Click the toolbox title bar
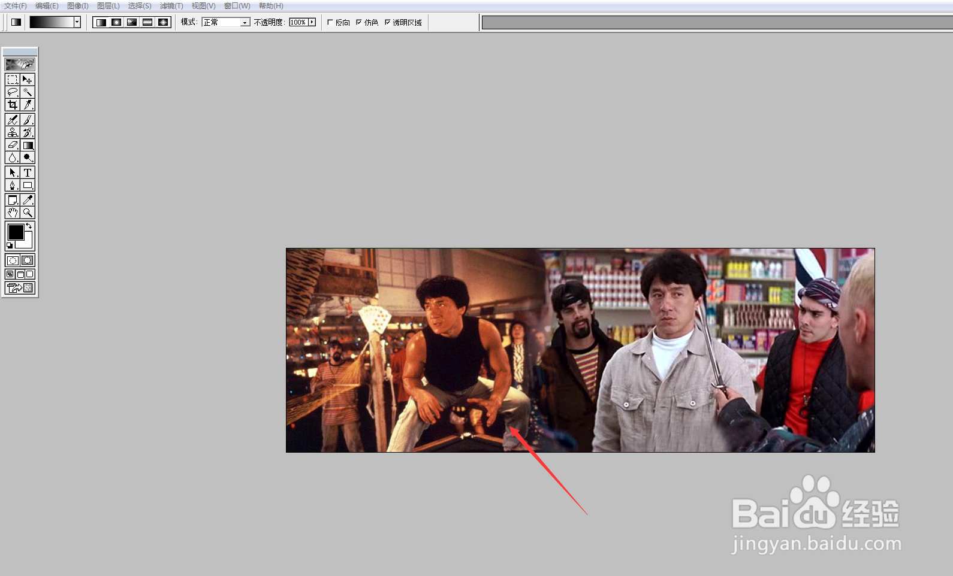The image size is (953, 576). (x=20, y=52)
